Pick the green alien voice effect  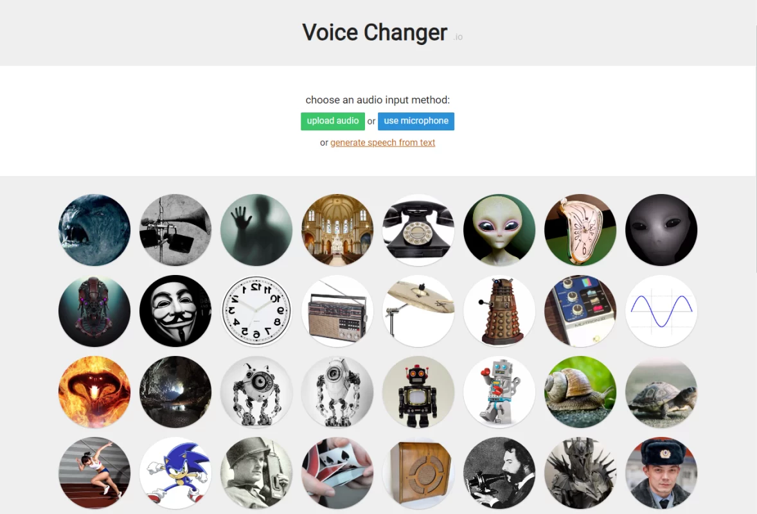[x=499, y=230]
